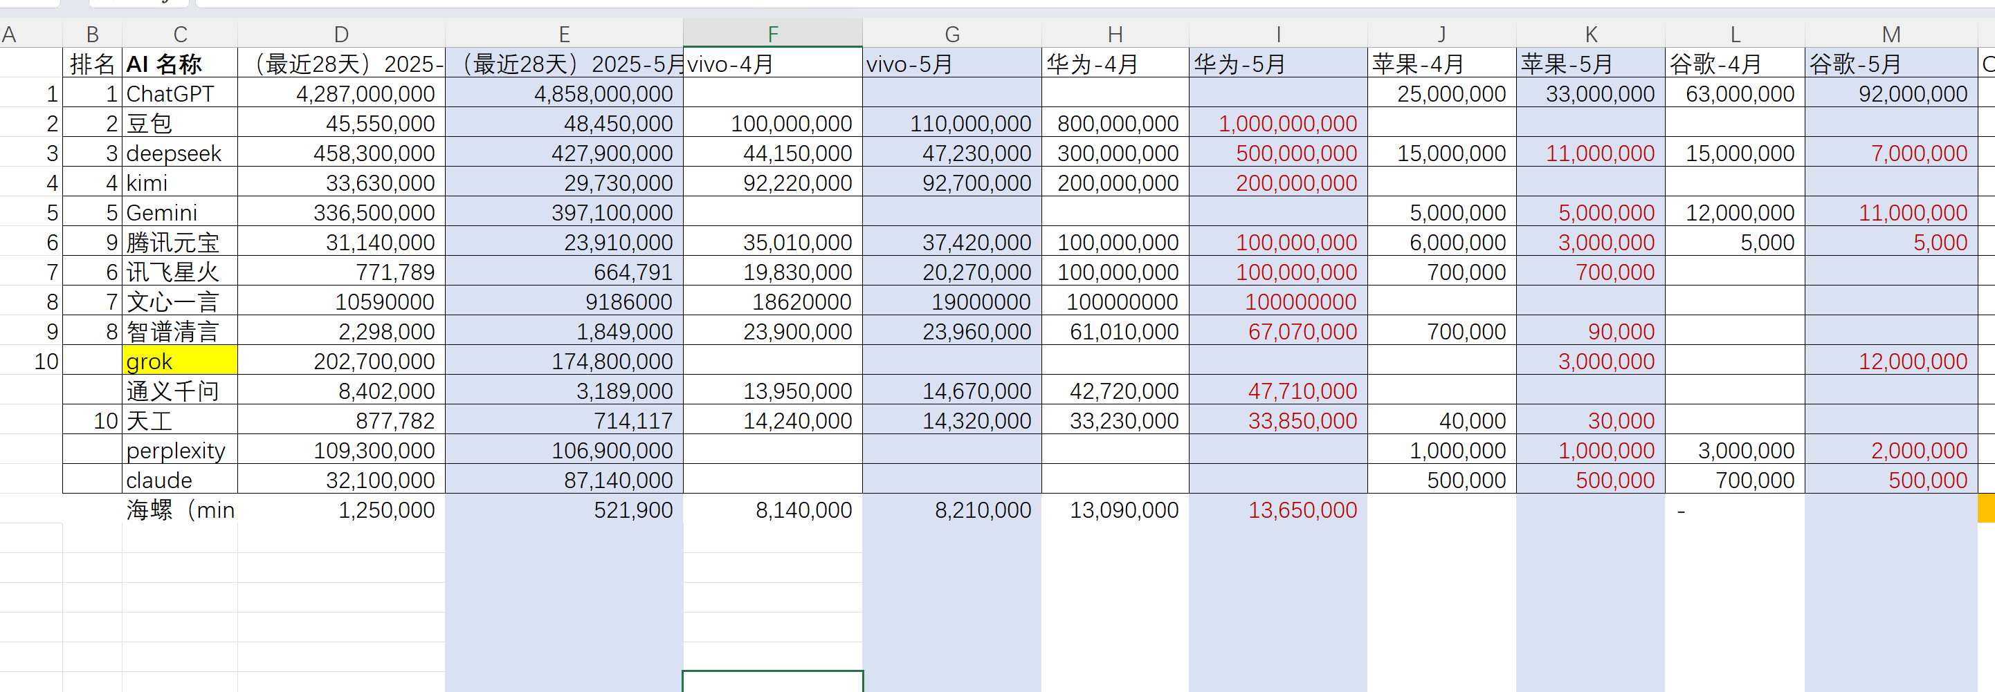Select cell with 42,720,000
This screenshot has height=692, width=1995.
[x=1115, y=391]
